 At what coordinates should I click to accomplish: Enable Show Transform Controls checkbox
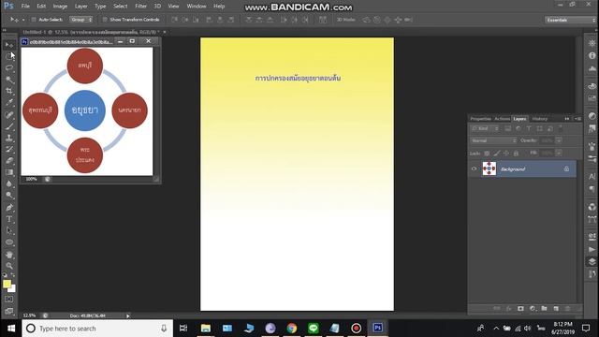point(104,20)
